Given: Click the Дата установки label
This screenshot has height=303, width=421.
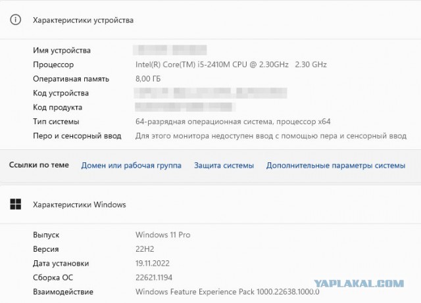Looking at the screenshot, I should [x=61, y=264].
